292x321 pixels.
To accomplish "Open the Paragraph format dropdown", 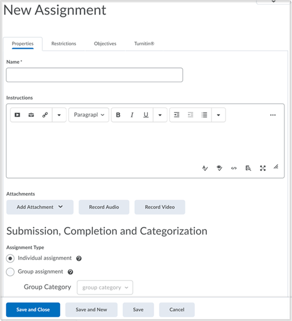I will coord(89,115).
